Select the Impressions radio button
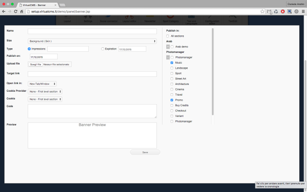This screenshot has height=192, width=307. click(x=29, y=49)
